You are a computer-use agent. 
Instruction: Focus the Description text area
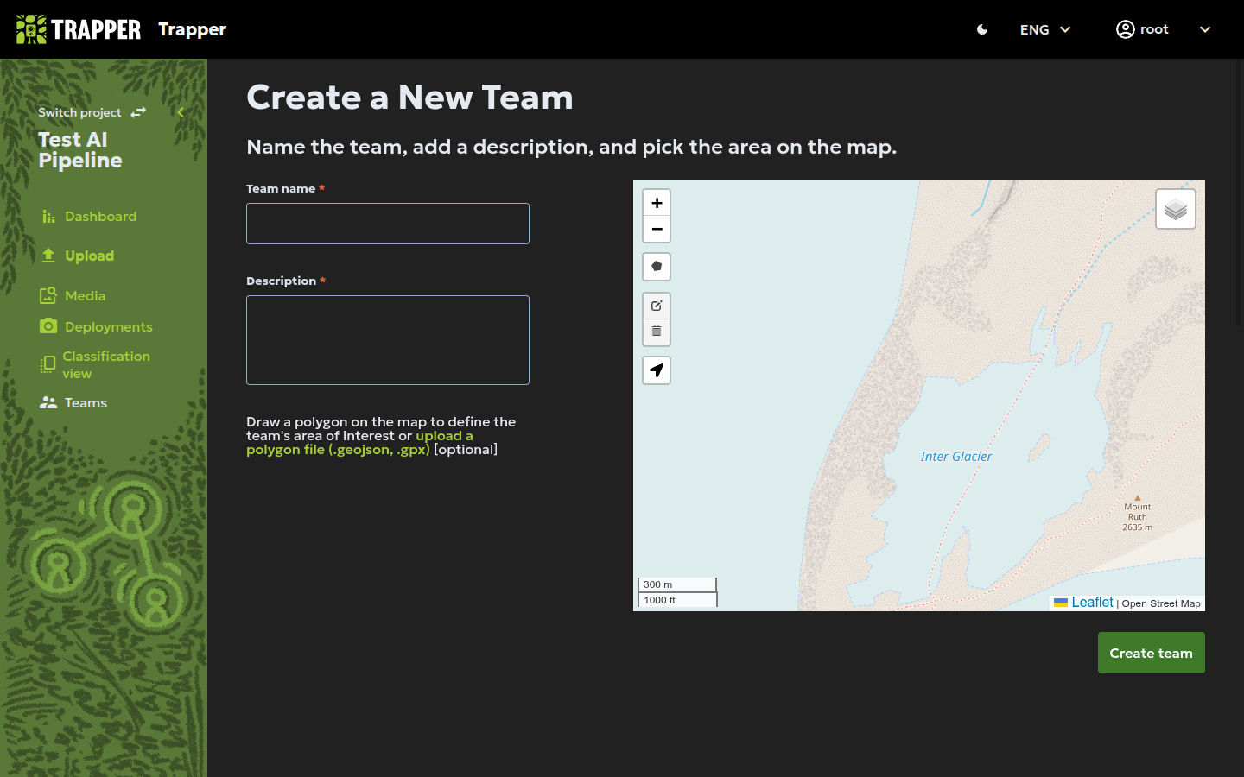point(388,340)
